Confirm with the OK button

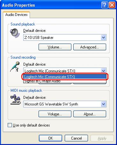(50, 138)
